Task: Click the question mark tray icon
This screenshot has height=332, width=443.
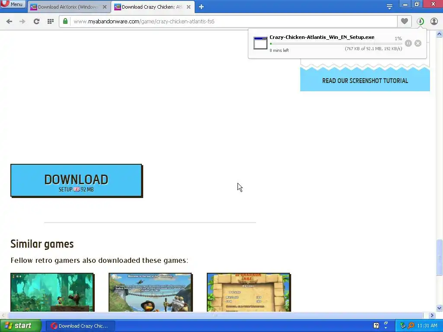Action: (376, 326)
